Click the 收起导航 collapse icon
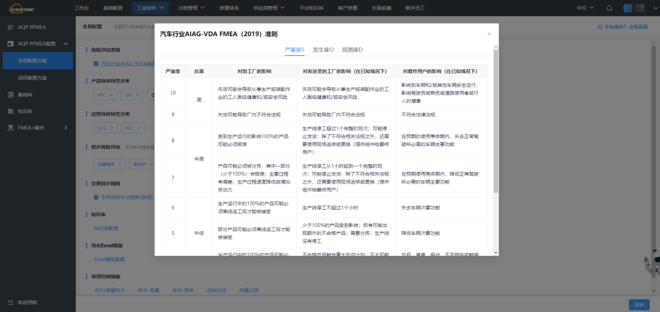Screen dimensions: 660x312 pos(10,302)
